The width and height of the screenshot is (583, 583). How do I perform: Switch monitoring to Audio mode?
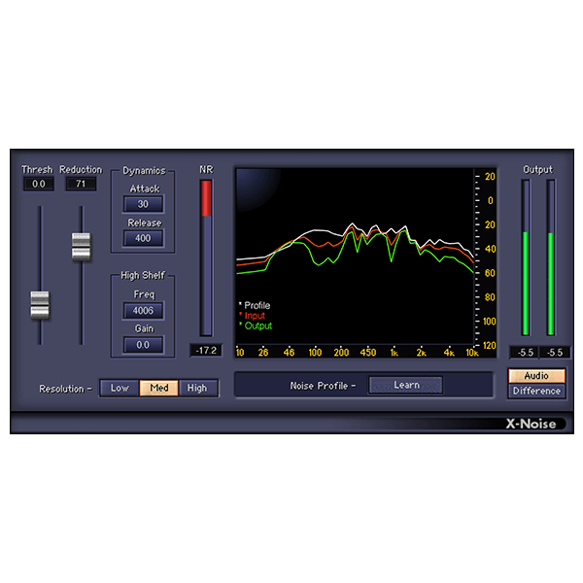click(x=536, y=376)
